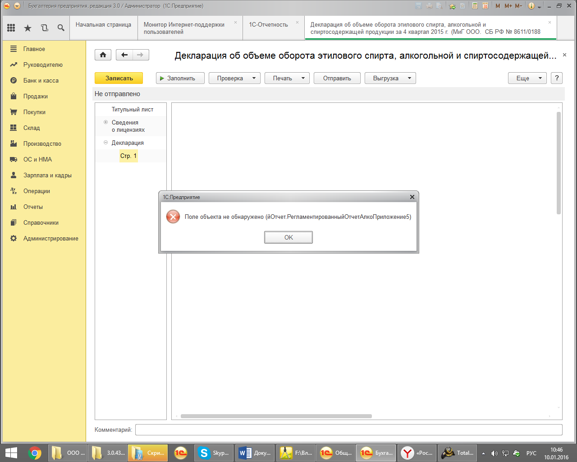This screenshot has width=577, height=462.
Task: Open the Word document in the taskbar
Action: 255,453
